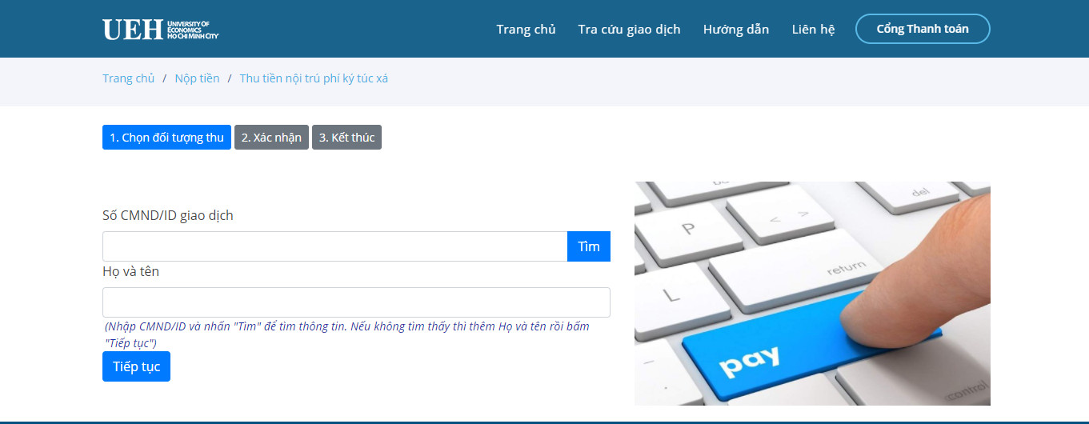Open the Liên hệ navigation item
Image resolution: width=1089 pixels, height=424 pixels.
coord(813,30)
